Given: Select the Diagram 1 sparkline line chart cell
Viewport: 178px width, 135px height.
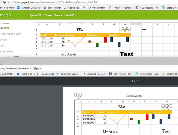Looking at the screenshot, I should coord(76,42).
